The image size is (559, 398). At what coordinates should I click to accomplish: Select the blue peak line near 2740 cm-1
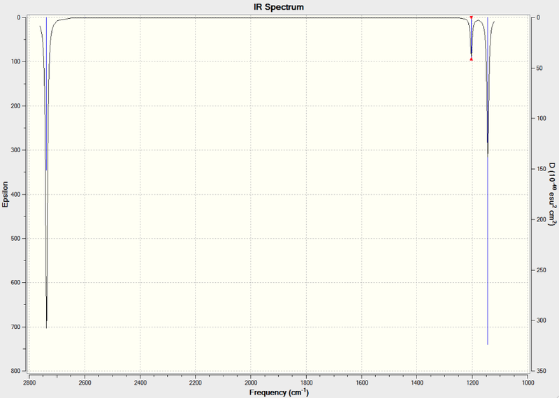tap(46, 94)
